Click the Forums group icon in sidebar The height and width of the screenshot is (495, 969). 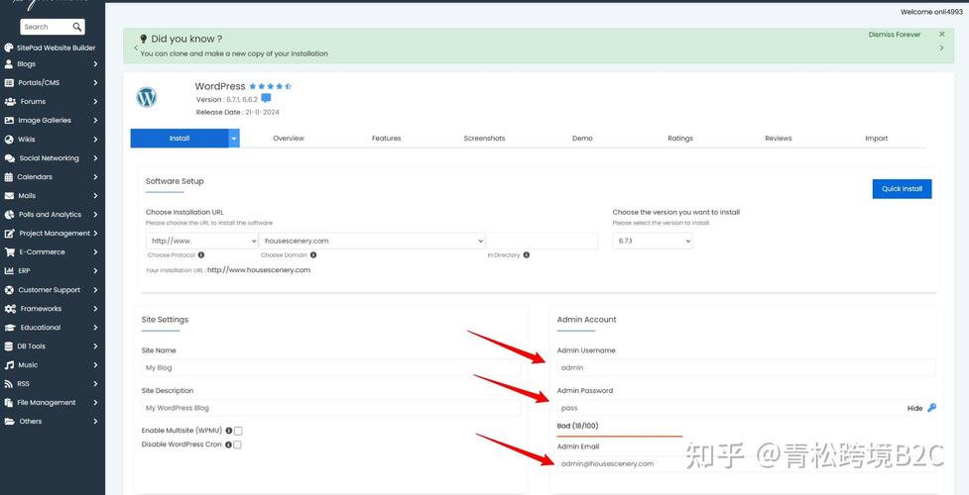click(x=10, y=101)
